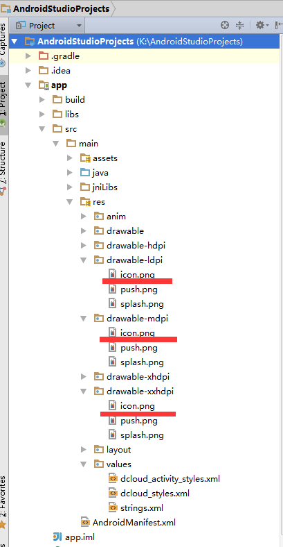Open the gear settings menu of Project panel
Image resolution: width=283 pixels, height=547 pixels.
click(262, 25)
